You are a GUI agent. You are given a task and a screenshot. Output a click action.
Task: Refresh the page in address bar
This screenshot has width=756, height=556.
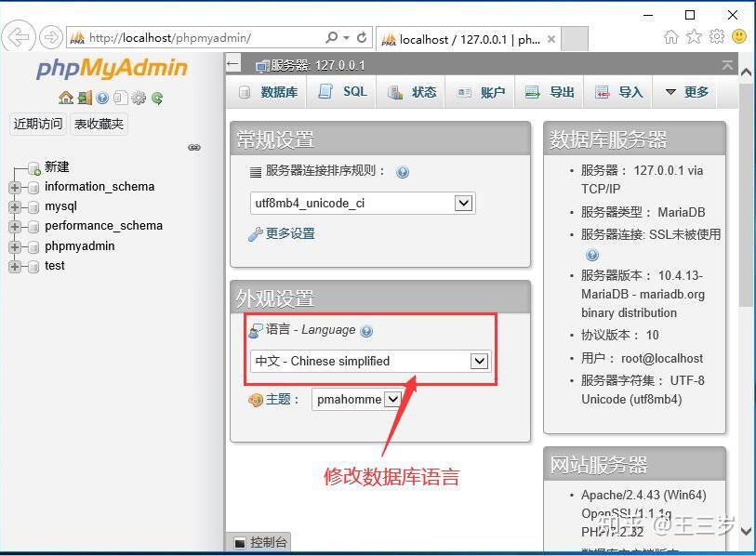pos(362,37)
